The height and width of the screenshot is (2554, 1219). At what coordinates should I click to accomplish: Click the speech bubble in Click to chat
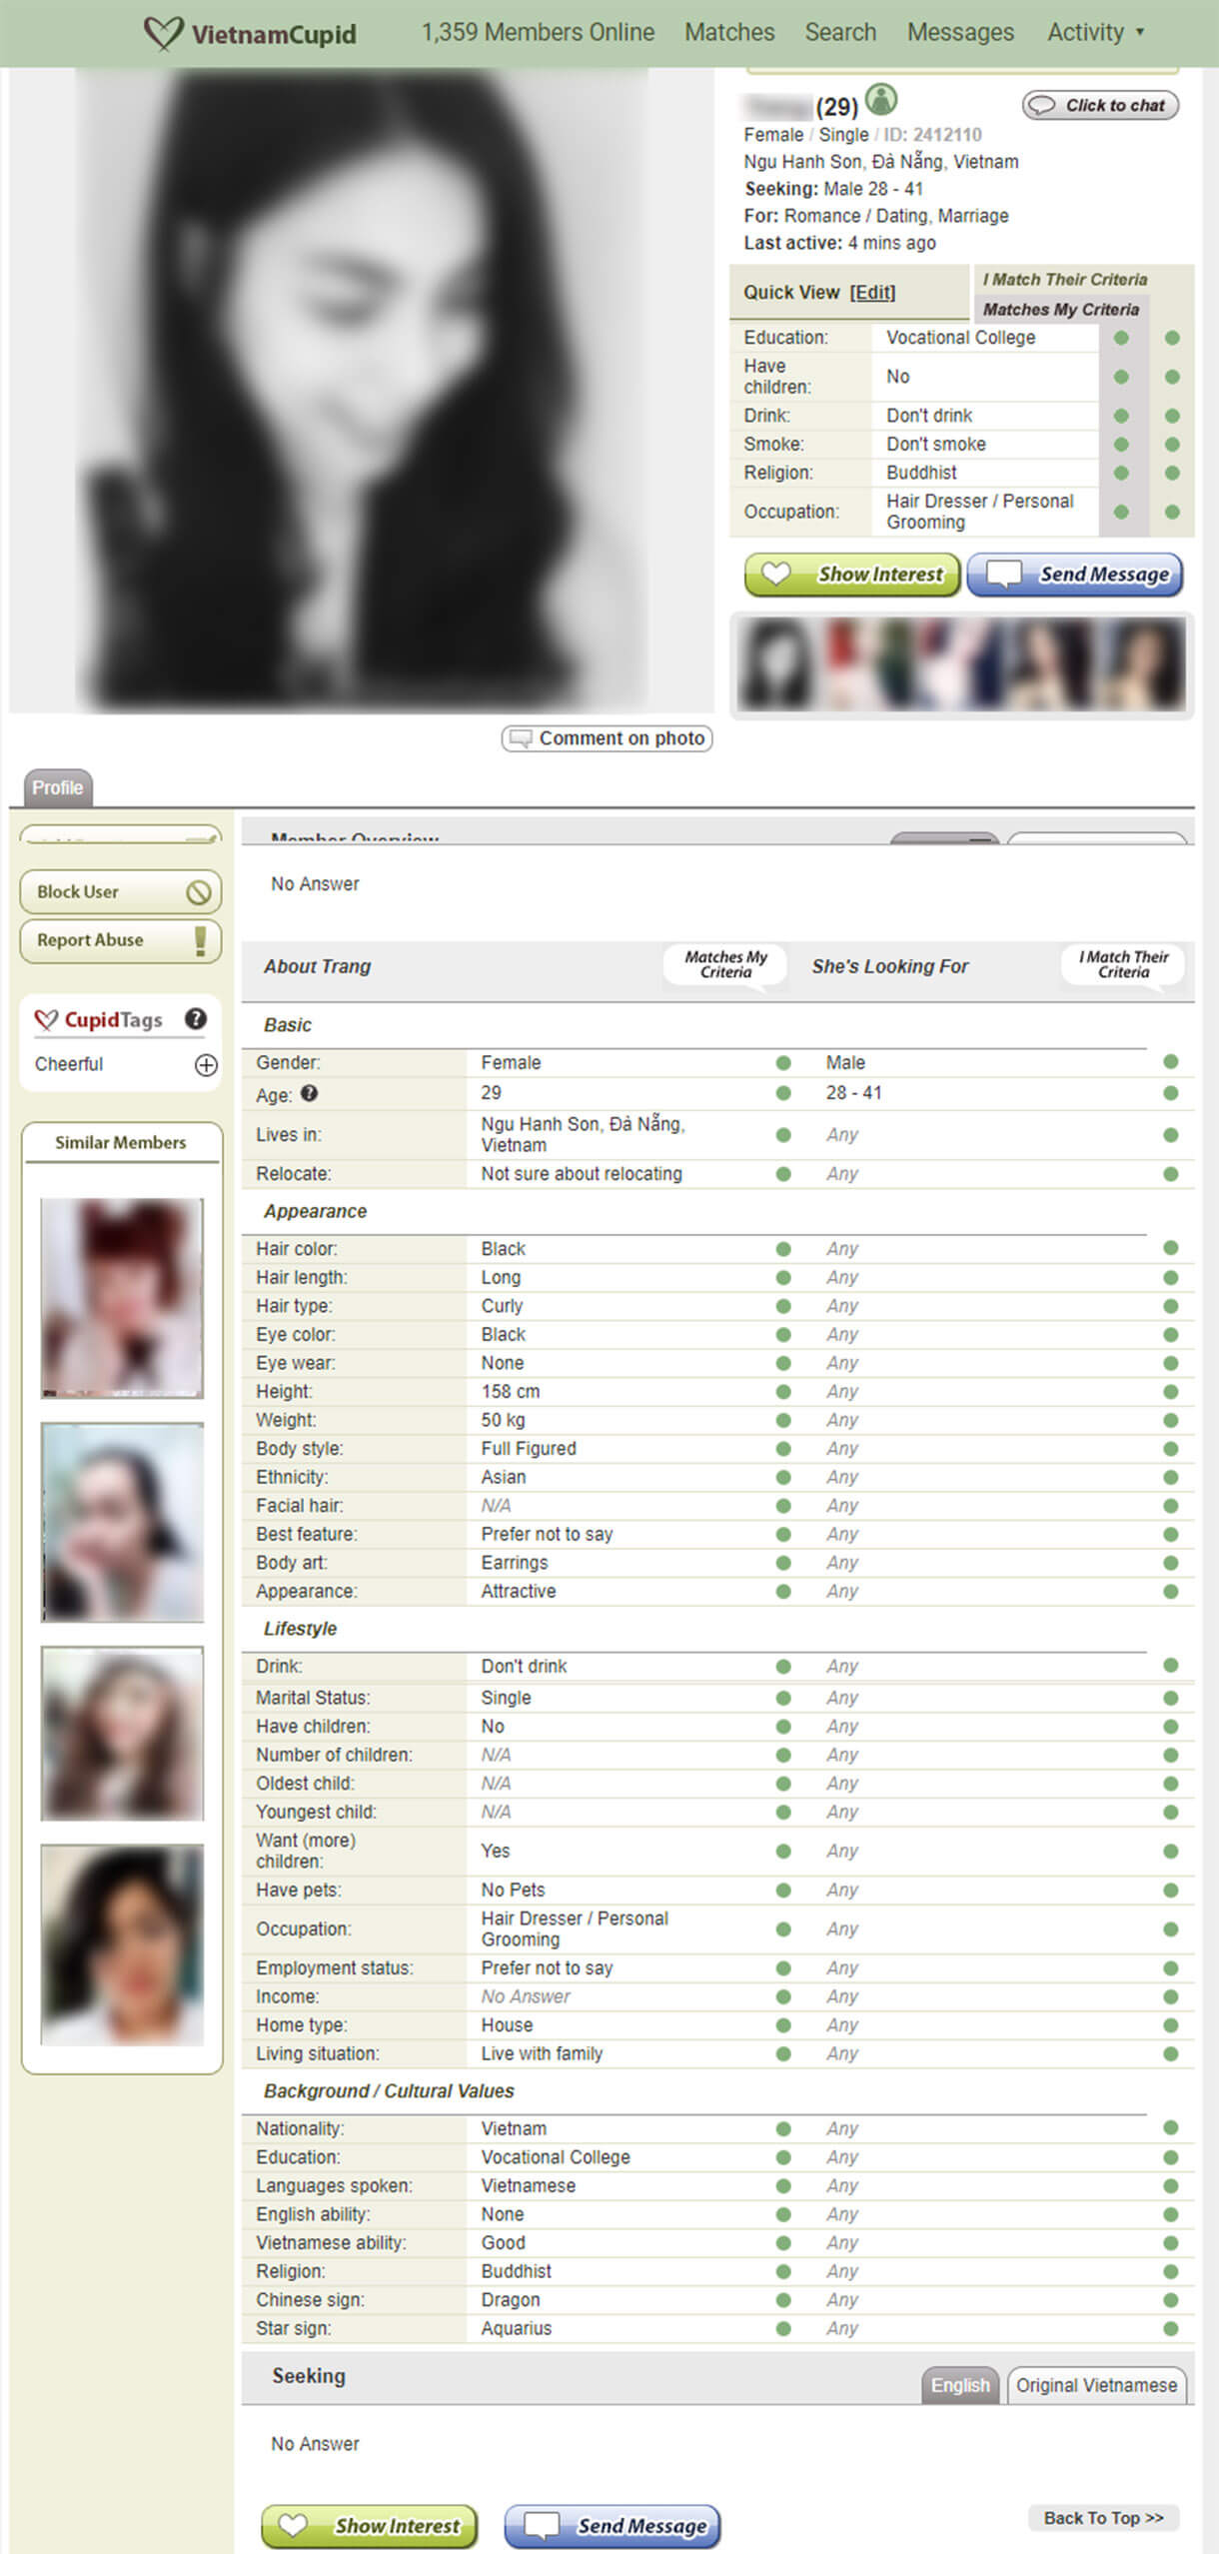[x=1042, y=105]
